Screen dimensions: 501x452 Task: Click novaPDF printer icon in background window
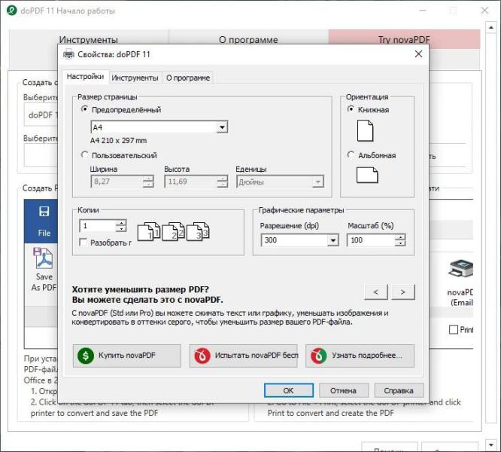tap(460, 269)
